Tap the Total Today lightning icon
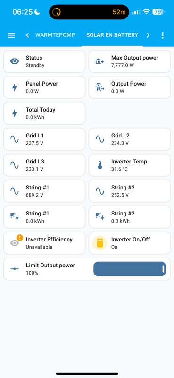The image size is (174, 378). [x=15, y=113]
